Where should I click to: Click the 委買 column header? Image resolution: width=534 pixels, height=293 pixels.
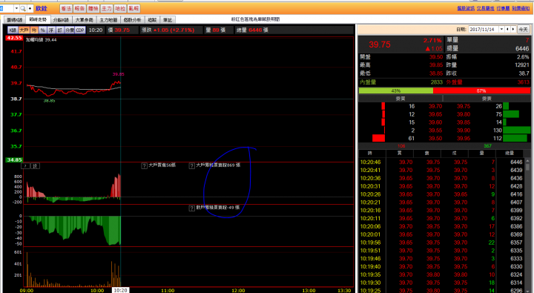(400, 99)
